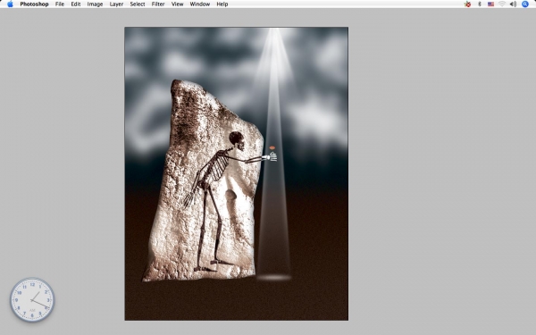
Task: Open the View menu
Action: (x=178, y=4)
